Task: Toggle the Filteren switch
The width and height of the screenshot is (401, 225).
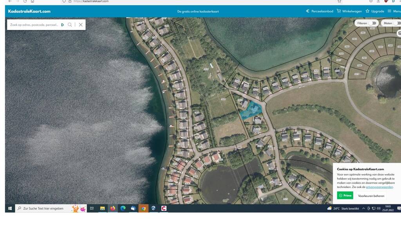Action: coord(372,23)
